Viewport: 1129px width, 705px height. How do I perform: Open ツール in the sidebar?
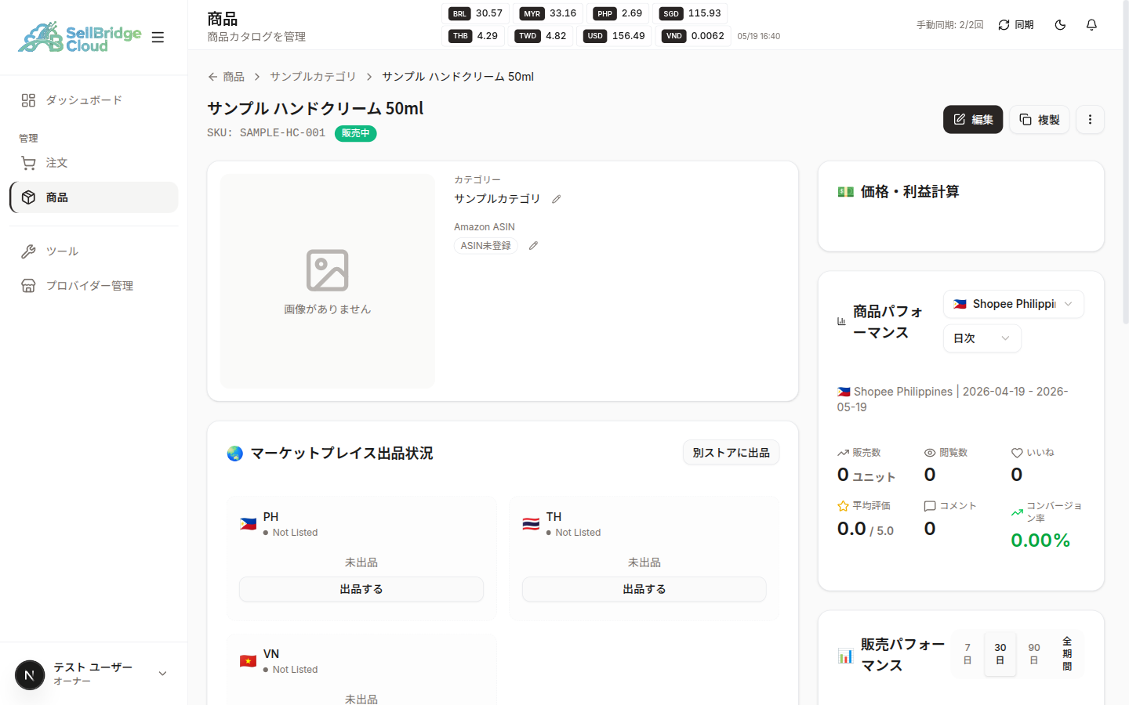coord(93,251)
